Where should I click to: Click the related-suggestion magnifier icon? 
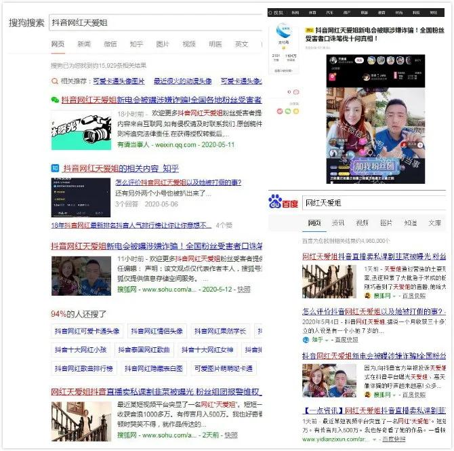pos(54,81)
